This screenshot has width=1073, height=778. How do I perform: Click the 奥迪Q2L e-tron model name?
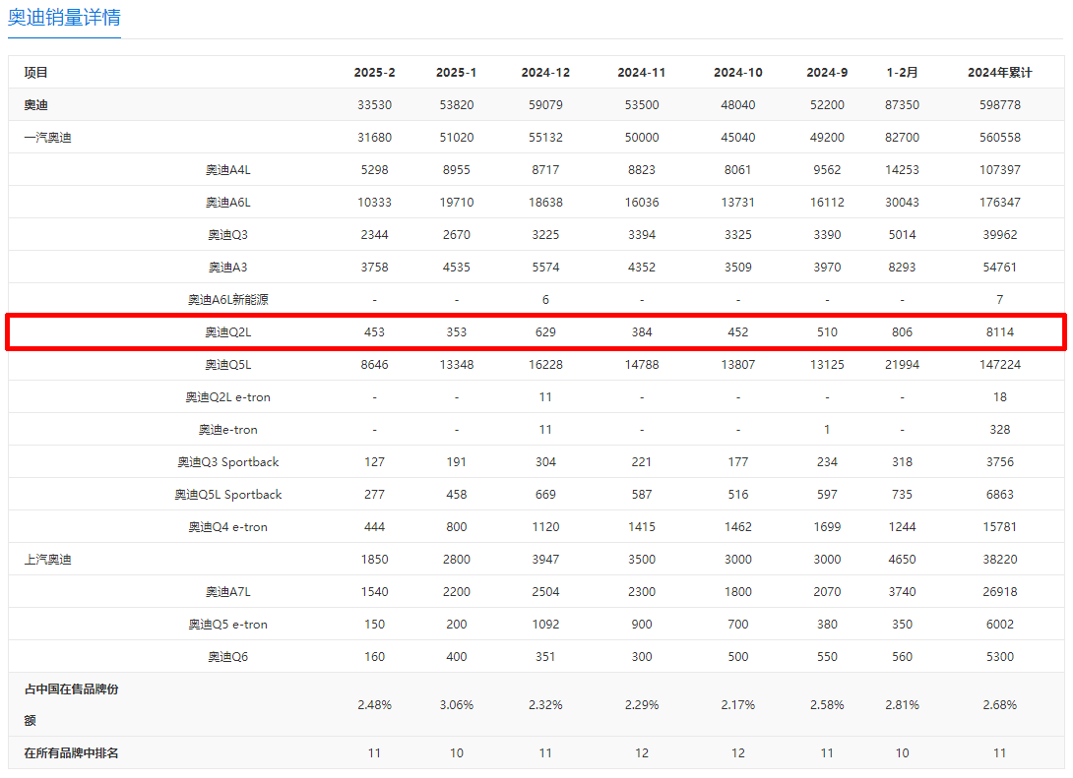(x=227, y=397)
